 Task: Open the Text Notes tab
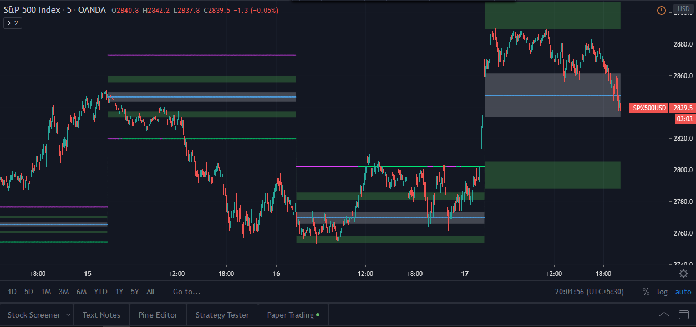point(101,315)
